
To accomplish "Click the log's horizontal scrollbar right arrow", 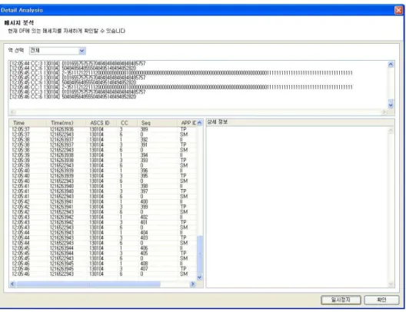I will pos(384,111).
